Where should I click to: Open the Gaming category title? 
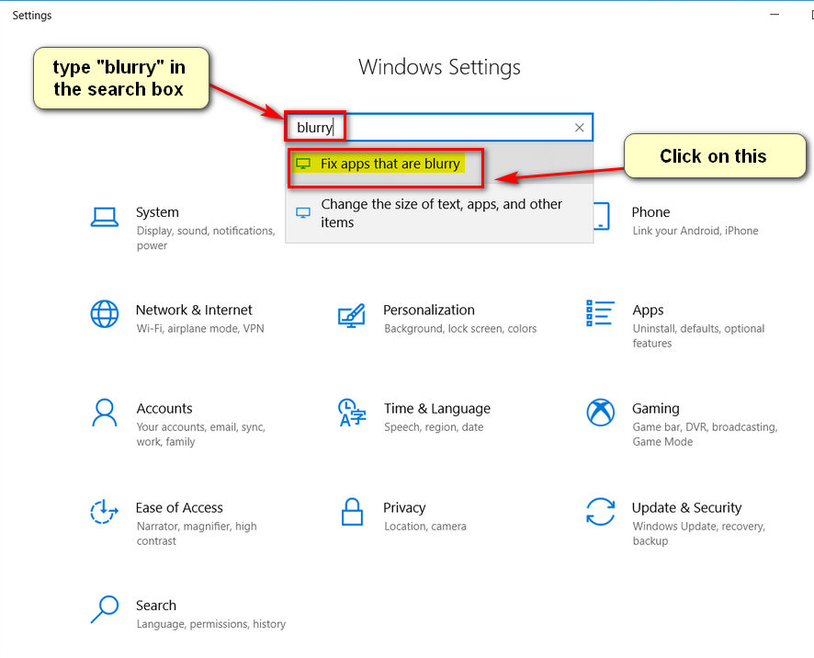coord(656,409)
